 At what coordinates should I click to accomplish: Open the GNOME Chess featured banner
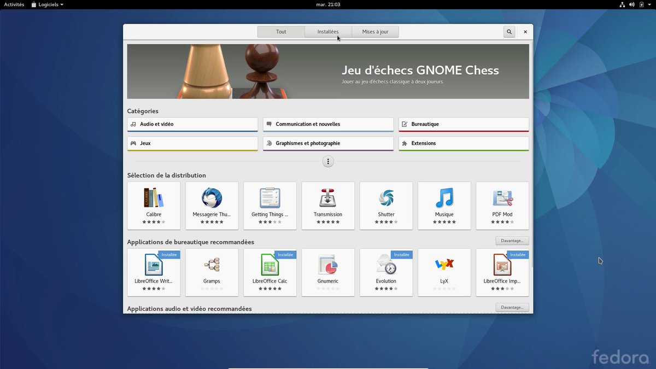click(x=328, y=72)
